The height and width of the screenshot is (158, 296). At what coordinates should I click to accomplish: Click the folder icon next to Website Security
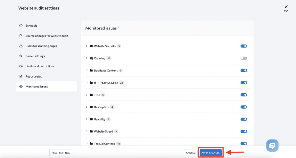[91, 46]
